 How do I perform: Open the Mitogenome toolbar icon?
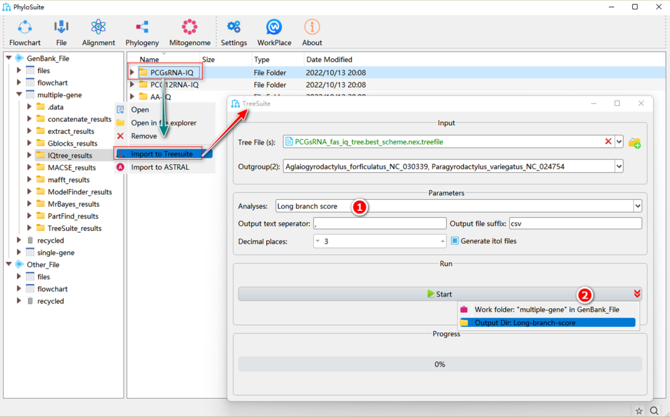(189, 27)
